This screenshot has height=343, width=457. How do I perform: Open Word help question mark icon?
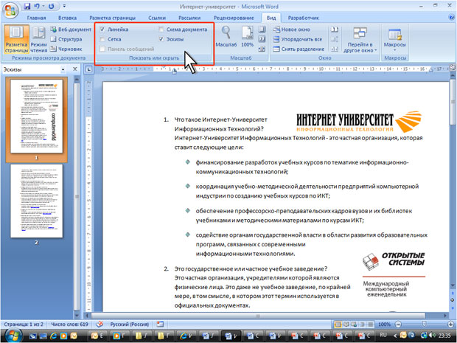[451, 18]
